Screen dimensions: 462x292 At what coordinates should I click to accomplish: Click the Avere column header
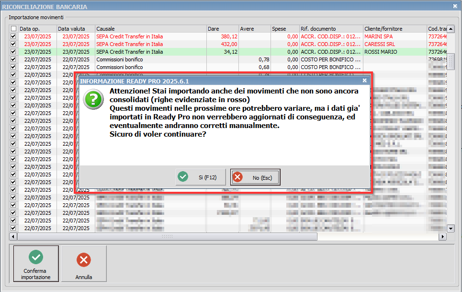(255, 29)
